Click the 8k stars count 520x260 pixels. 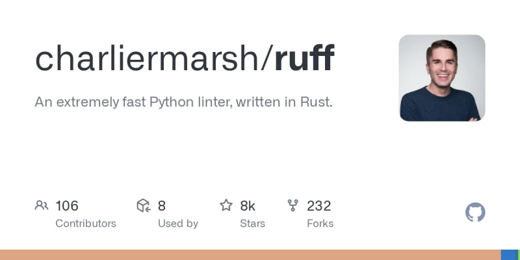[x=248, y=206]
